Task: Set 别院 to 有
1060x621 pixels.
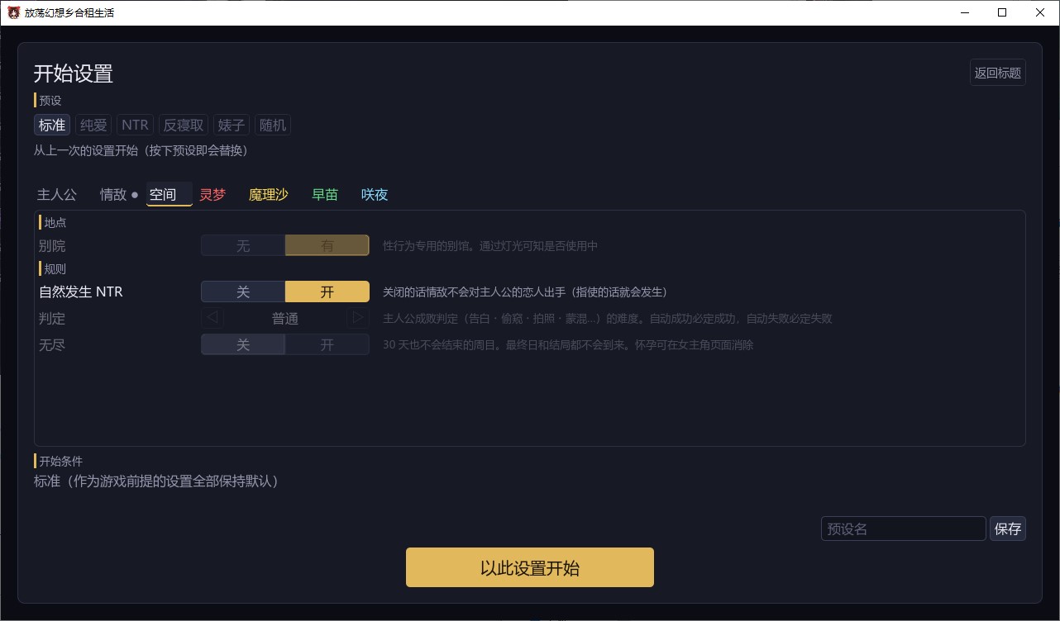Action: point(327,245)
